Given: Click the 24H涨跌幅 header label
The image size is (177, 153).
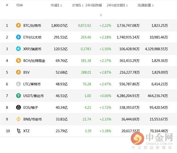Looking at the screenshot, I should (94, 5).
